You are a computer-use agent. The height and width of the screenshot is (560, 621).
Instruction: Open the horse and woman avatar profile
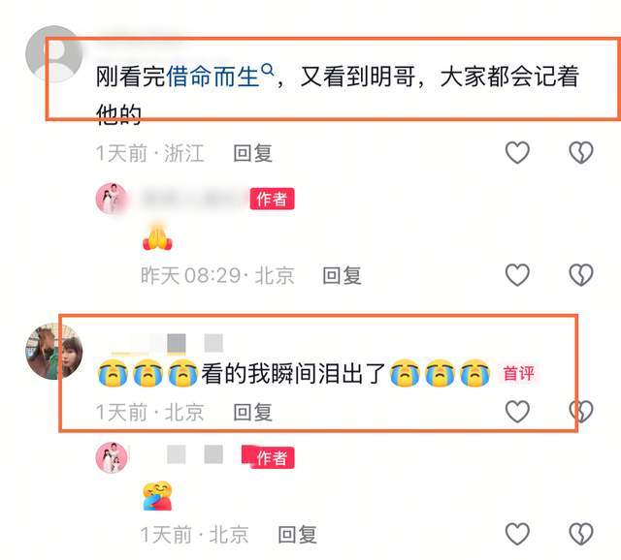coord(54,351)
